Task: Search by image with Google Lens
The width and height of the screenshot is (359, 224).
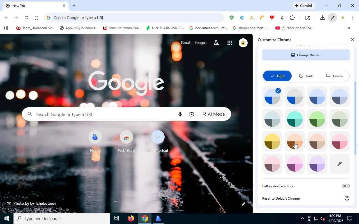Action: pyautogui.click(x=192, y=114)
